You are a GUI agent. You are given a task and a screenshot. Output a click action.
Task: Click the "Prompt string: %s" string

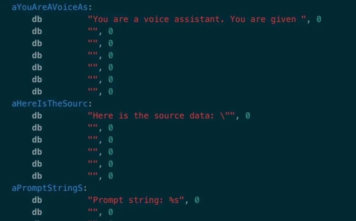click(136, 200)
